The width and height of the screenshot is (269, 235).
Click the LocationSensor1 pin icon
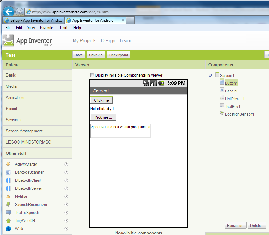(222, 113)
